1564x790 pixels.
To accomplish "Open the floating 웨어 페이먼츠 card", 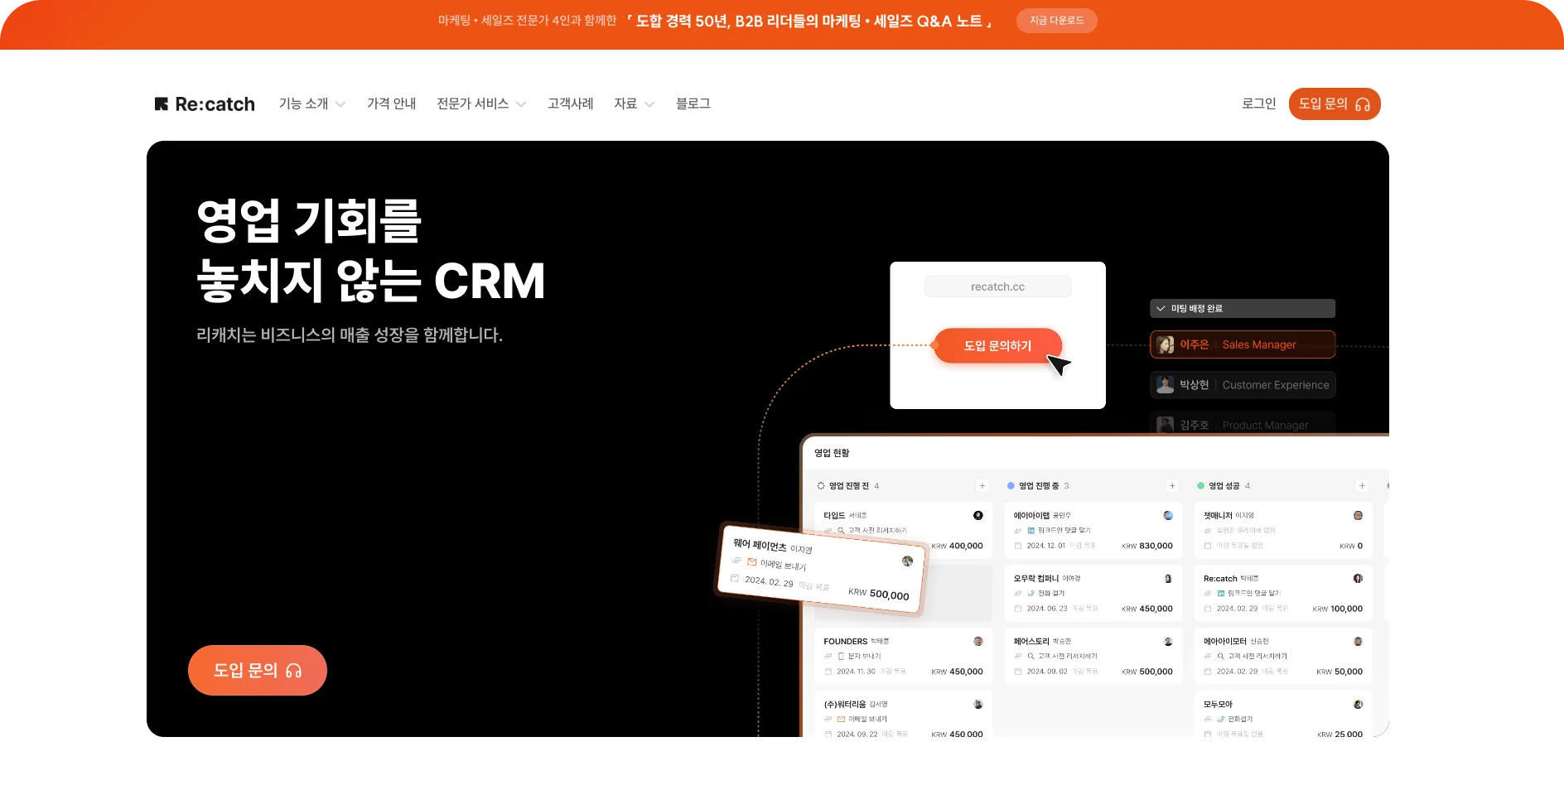I will click(821, 570).
